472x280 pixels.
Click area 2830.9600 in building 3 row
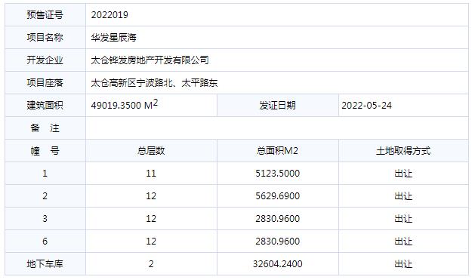point(278,219)
